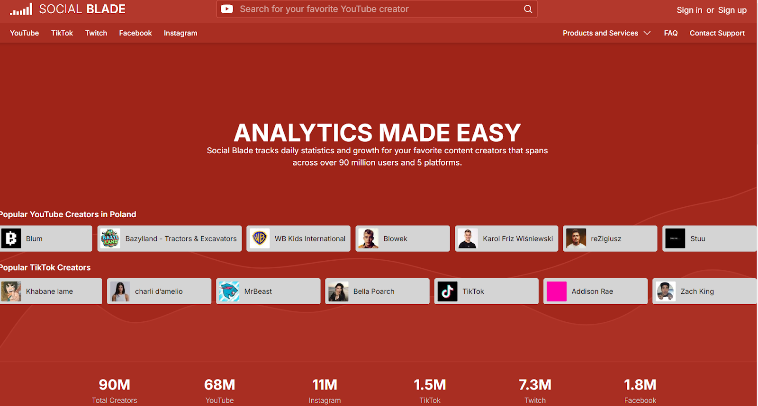Click the Sign in link
Screen dimensions: 758x406
(x=689, y=10)
